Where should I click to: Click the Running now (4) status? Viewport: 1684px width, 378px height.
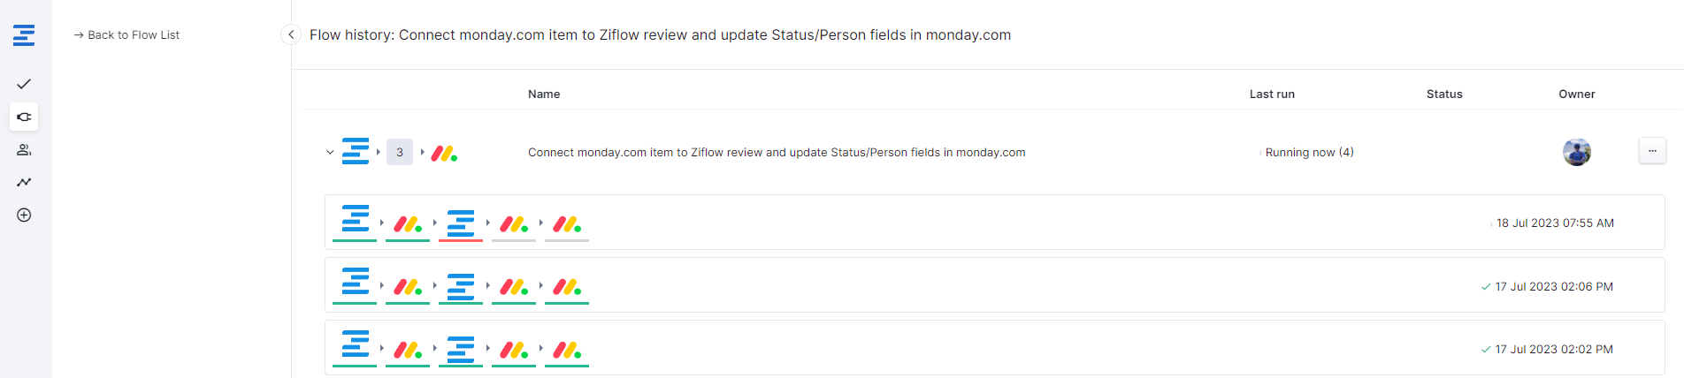(1309, 152)
